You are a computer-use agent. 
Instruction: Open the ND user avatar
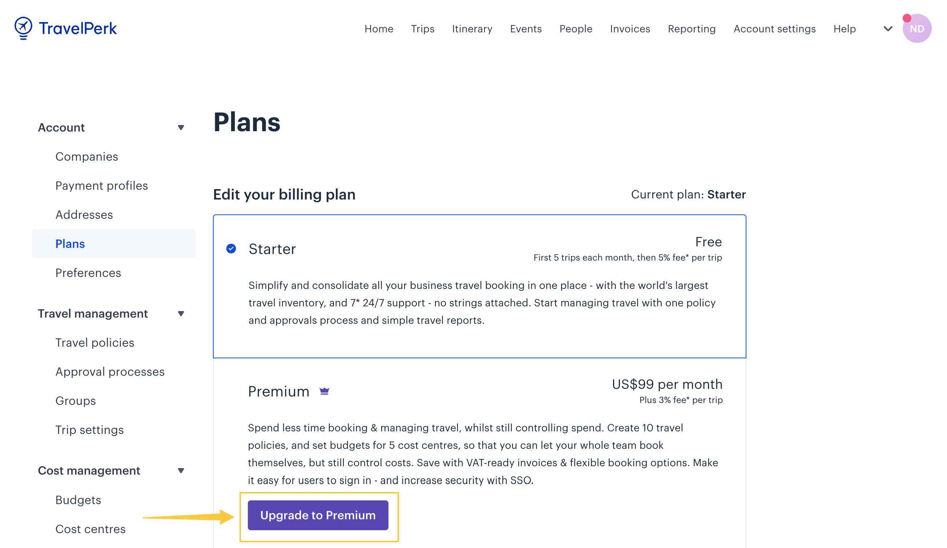point(916,29)
